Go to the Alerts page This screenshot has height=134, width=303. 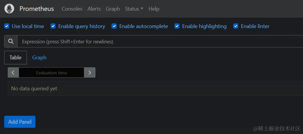pyautogui.click(x=94, y=9)
